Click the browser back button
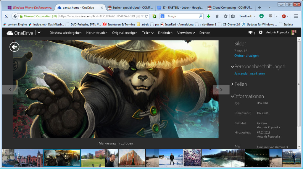The width and height of the screenshot is (303, 169). (15, 16)
